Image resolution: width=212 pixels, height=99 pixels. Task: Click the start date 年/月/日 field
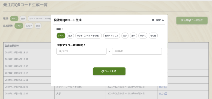tap(81, 51)
